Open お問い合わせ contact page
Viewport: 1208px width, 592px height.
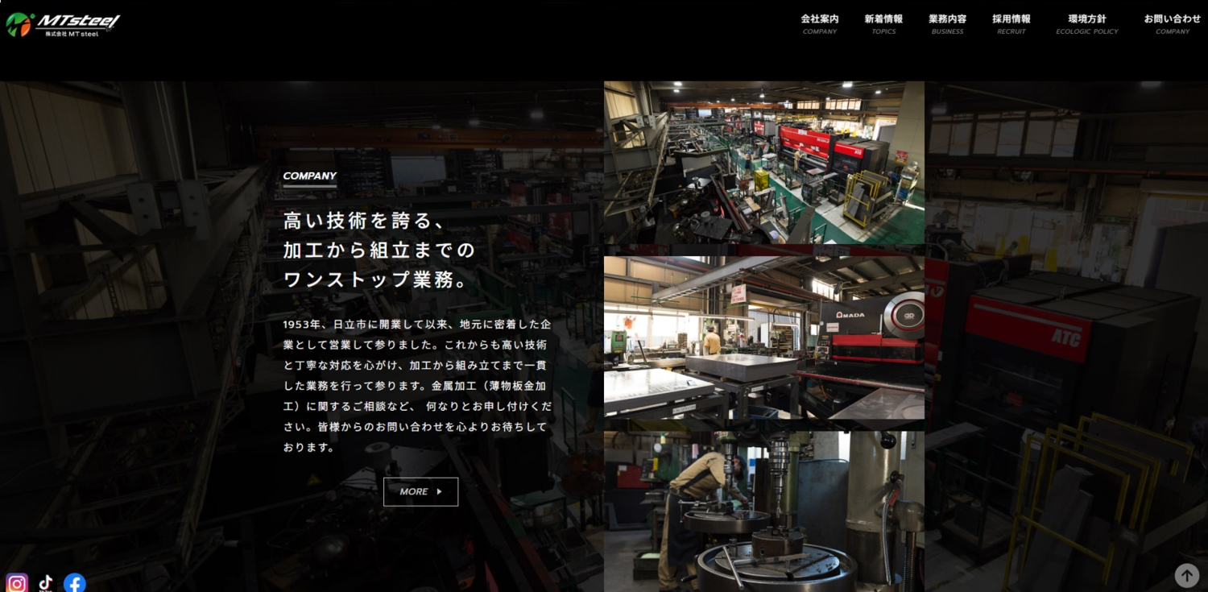[1172, 23]
